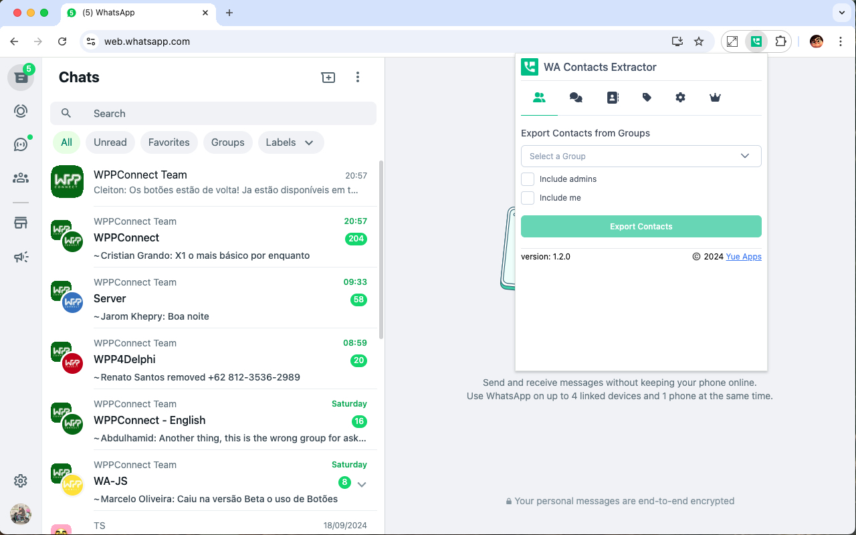Open the Yue Apps link
The height and width of the screenshot is (535, 856).
click(x=744, y=257)
